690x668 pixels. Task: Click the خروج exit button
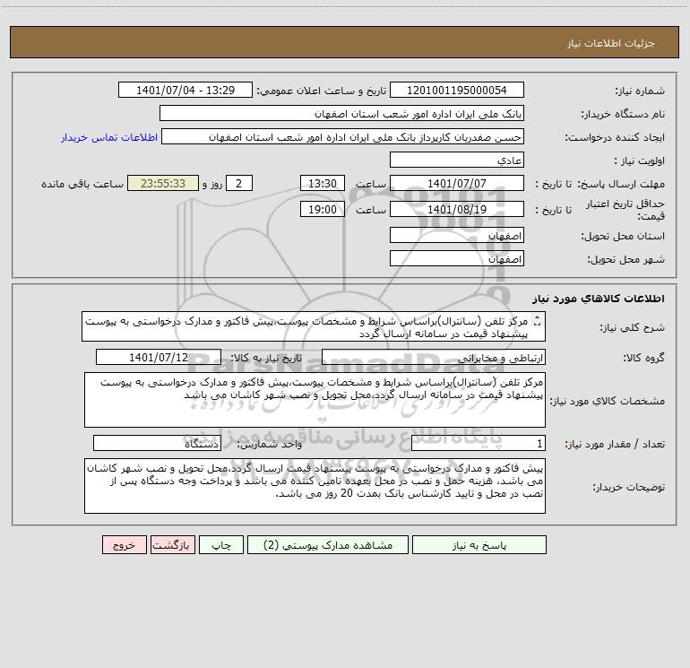tap(124, 545)
